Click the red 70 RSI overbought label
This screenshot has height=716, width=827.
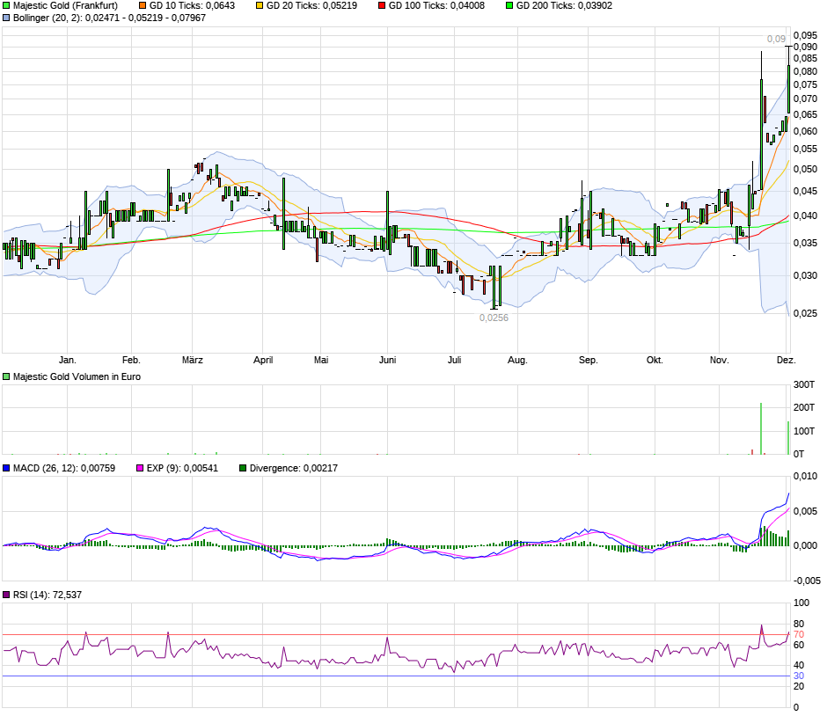(x=799, y=634)
